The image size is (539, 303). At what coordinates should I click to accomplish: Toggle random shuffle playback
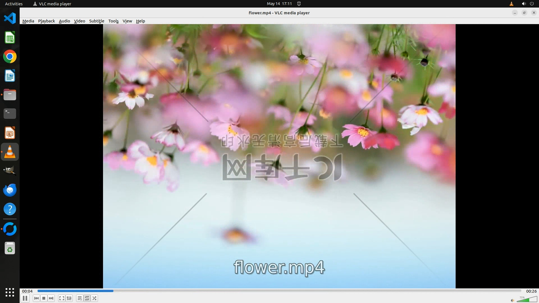(x=95, y=298)
